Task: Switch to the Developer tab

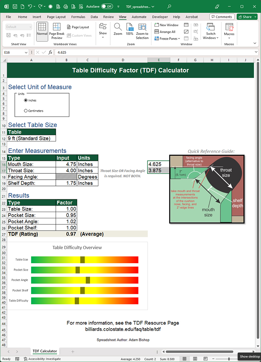Action: click(x=160, y=17)
